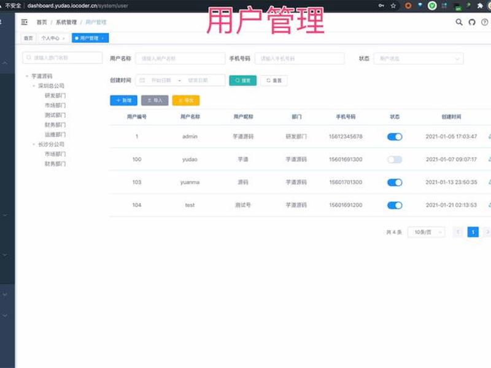Open the browser extensions puzzle icon

coord(480,6)
